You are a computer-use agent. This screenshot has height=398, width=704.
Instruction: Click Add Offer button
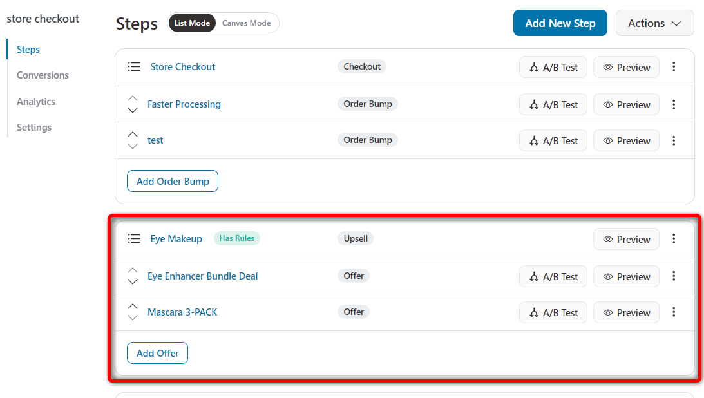coord(158,353)
